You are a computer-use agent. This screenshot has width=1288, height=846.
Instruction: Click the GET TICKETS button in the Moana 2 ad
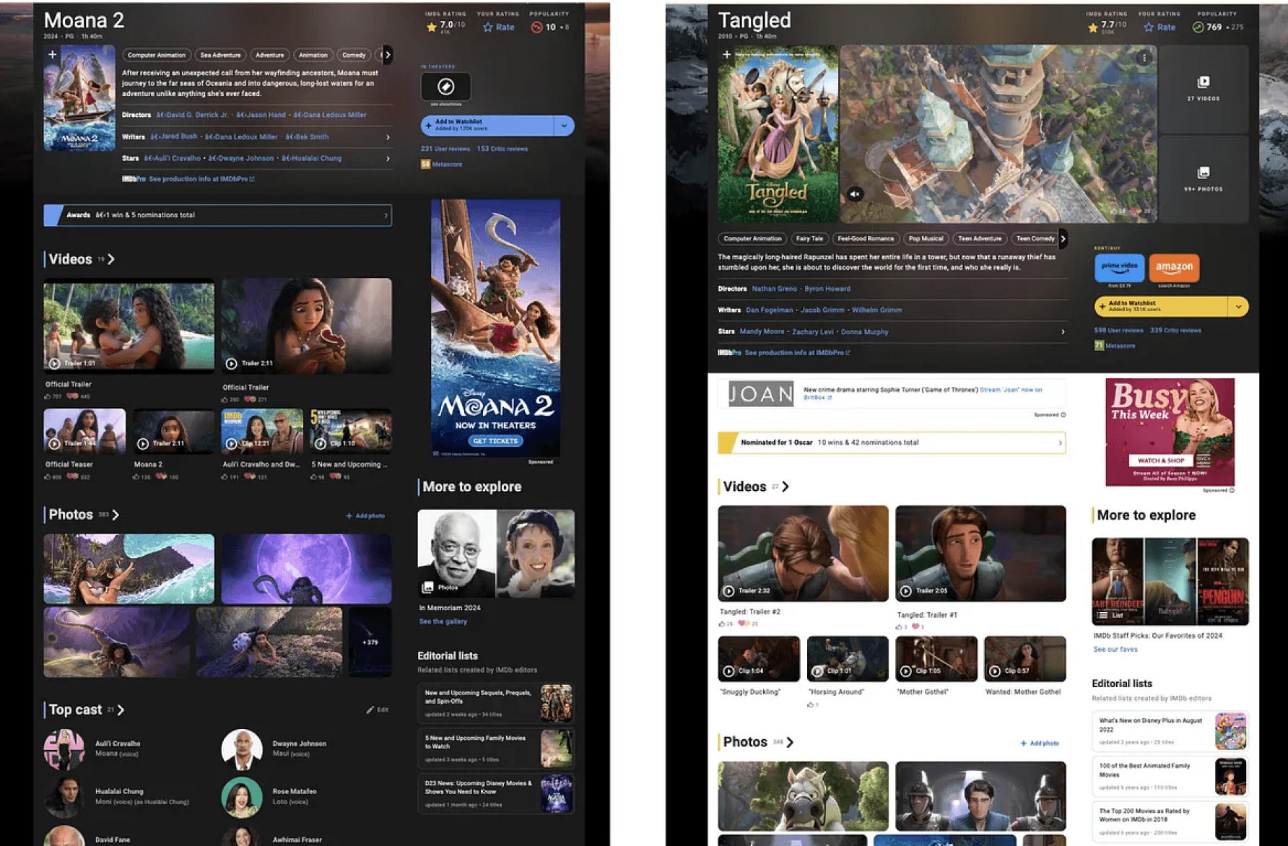(x=495, y=441)
